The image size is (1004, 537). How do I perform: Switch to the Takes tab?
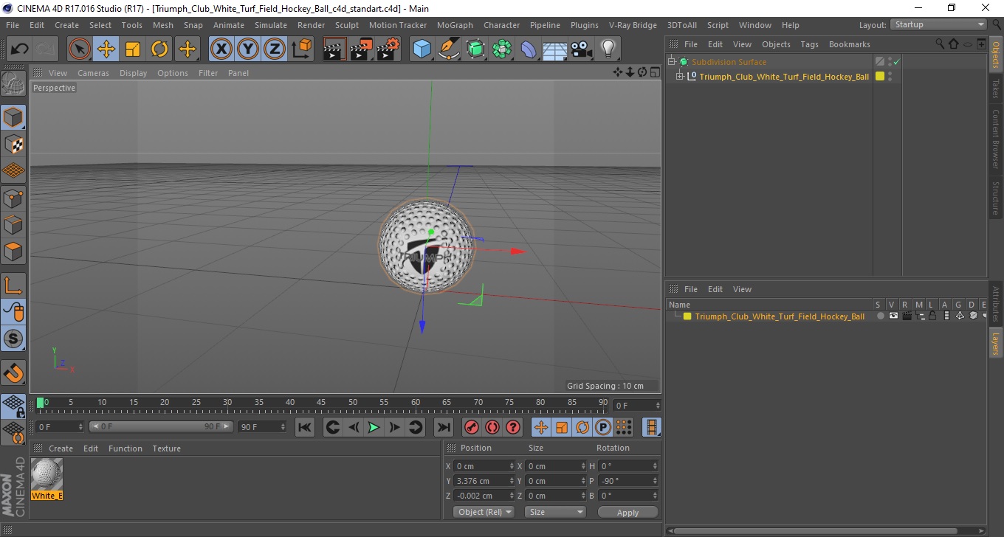coord(995,89)
